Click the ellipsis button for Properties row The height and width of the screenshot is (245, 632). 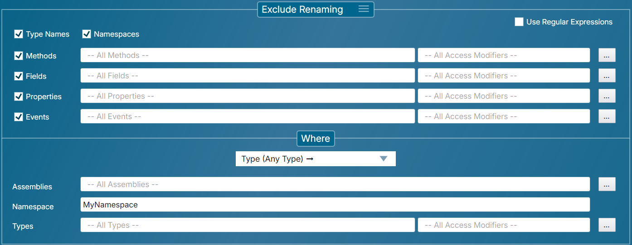tap(607, 96)
